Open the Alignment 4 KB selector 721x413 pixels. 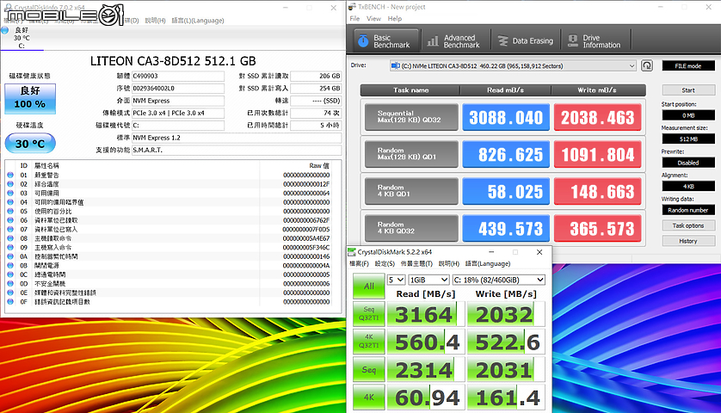[x=688, y=186]
